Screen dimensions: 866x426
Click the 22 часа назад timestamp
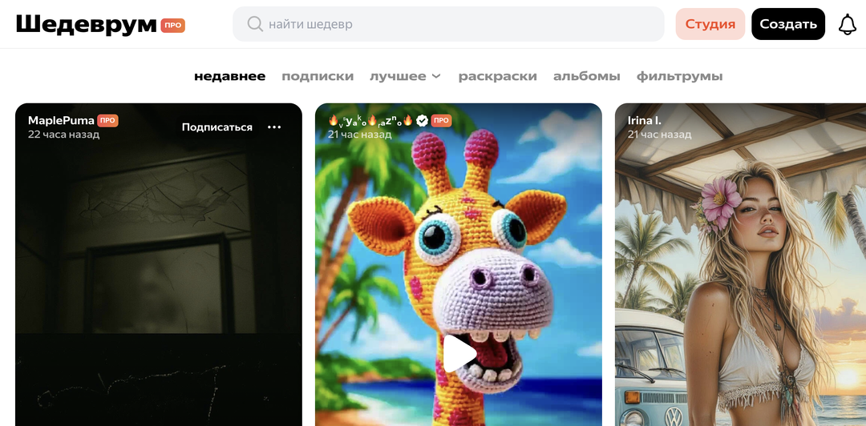63,134
